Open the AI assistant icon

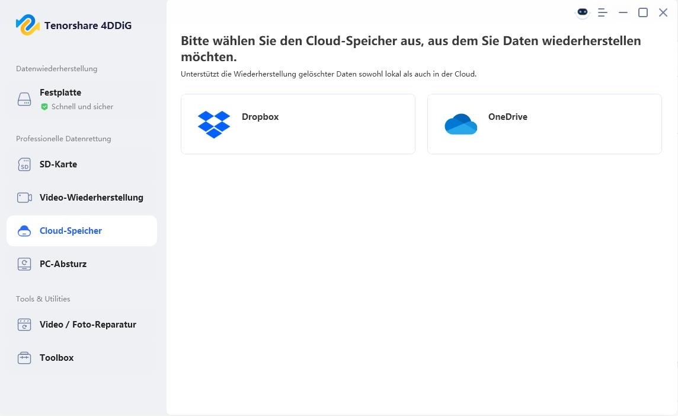coord(582,12)
